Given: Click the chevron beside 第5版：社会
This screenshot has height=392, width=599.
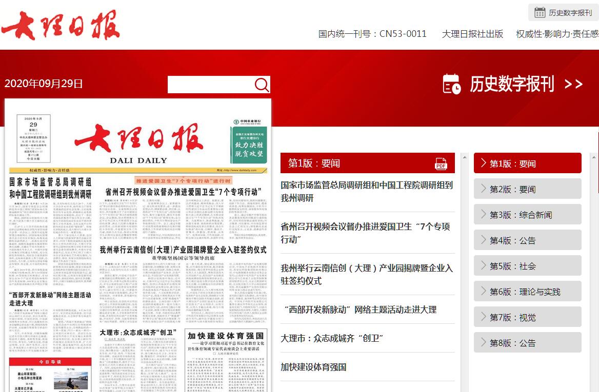Looking at the screenshot, I should (483, 265).
